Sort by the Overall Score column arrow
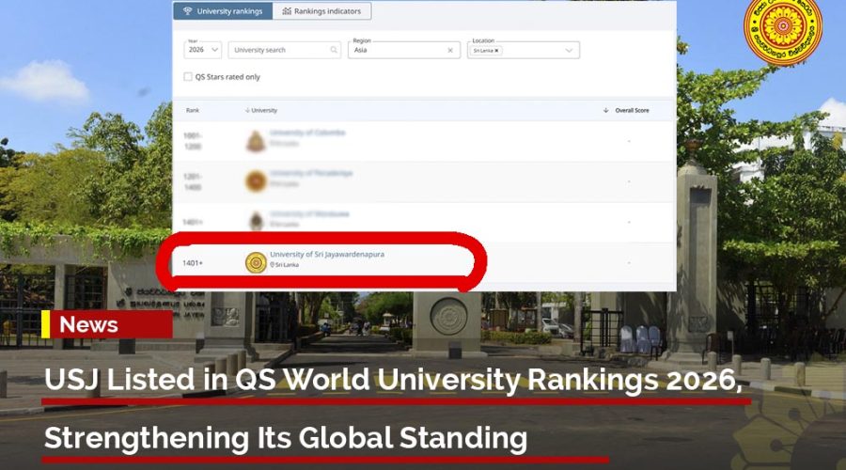Viewport: 846px width, 470px height. click(606, 111)
